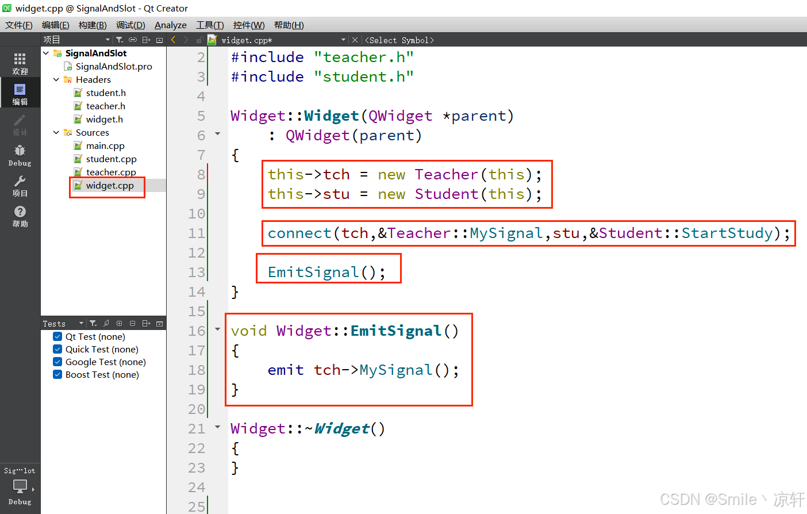Click the leaf icon in Tests toolbar

point(106,324)
